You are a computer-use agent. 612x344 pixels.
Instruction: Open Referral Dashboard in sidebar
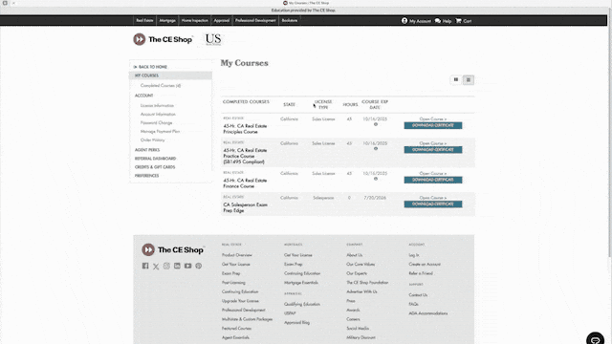155,159
